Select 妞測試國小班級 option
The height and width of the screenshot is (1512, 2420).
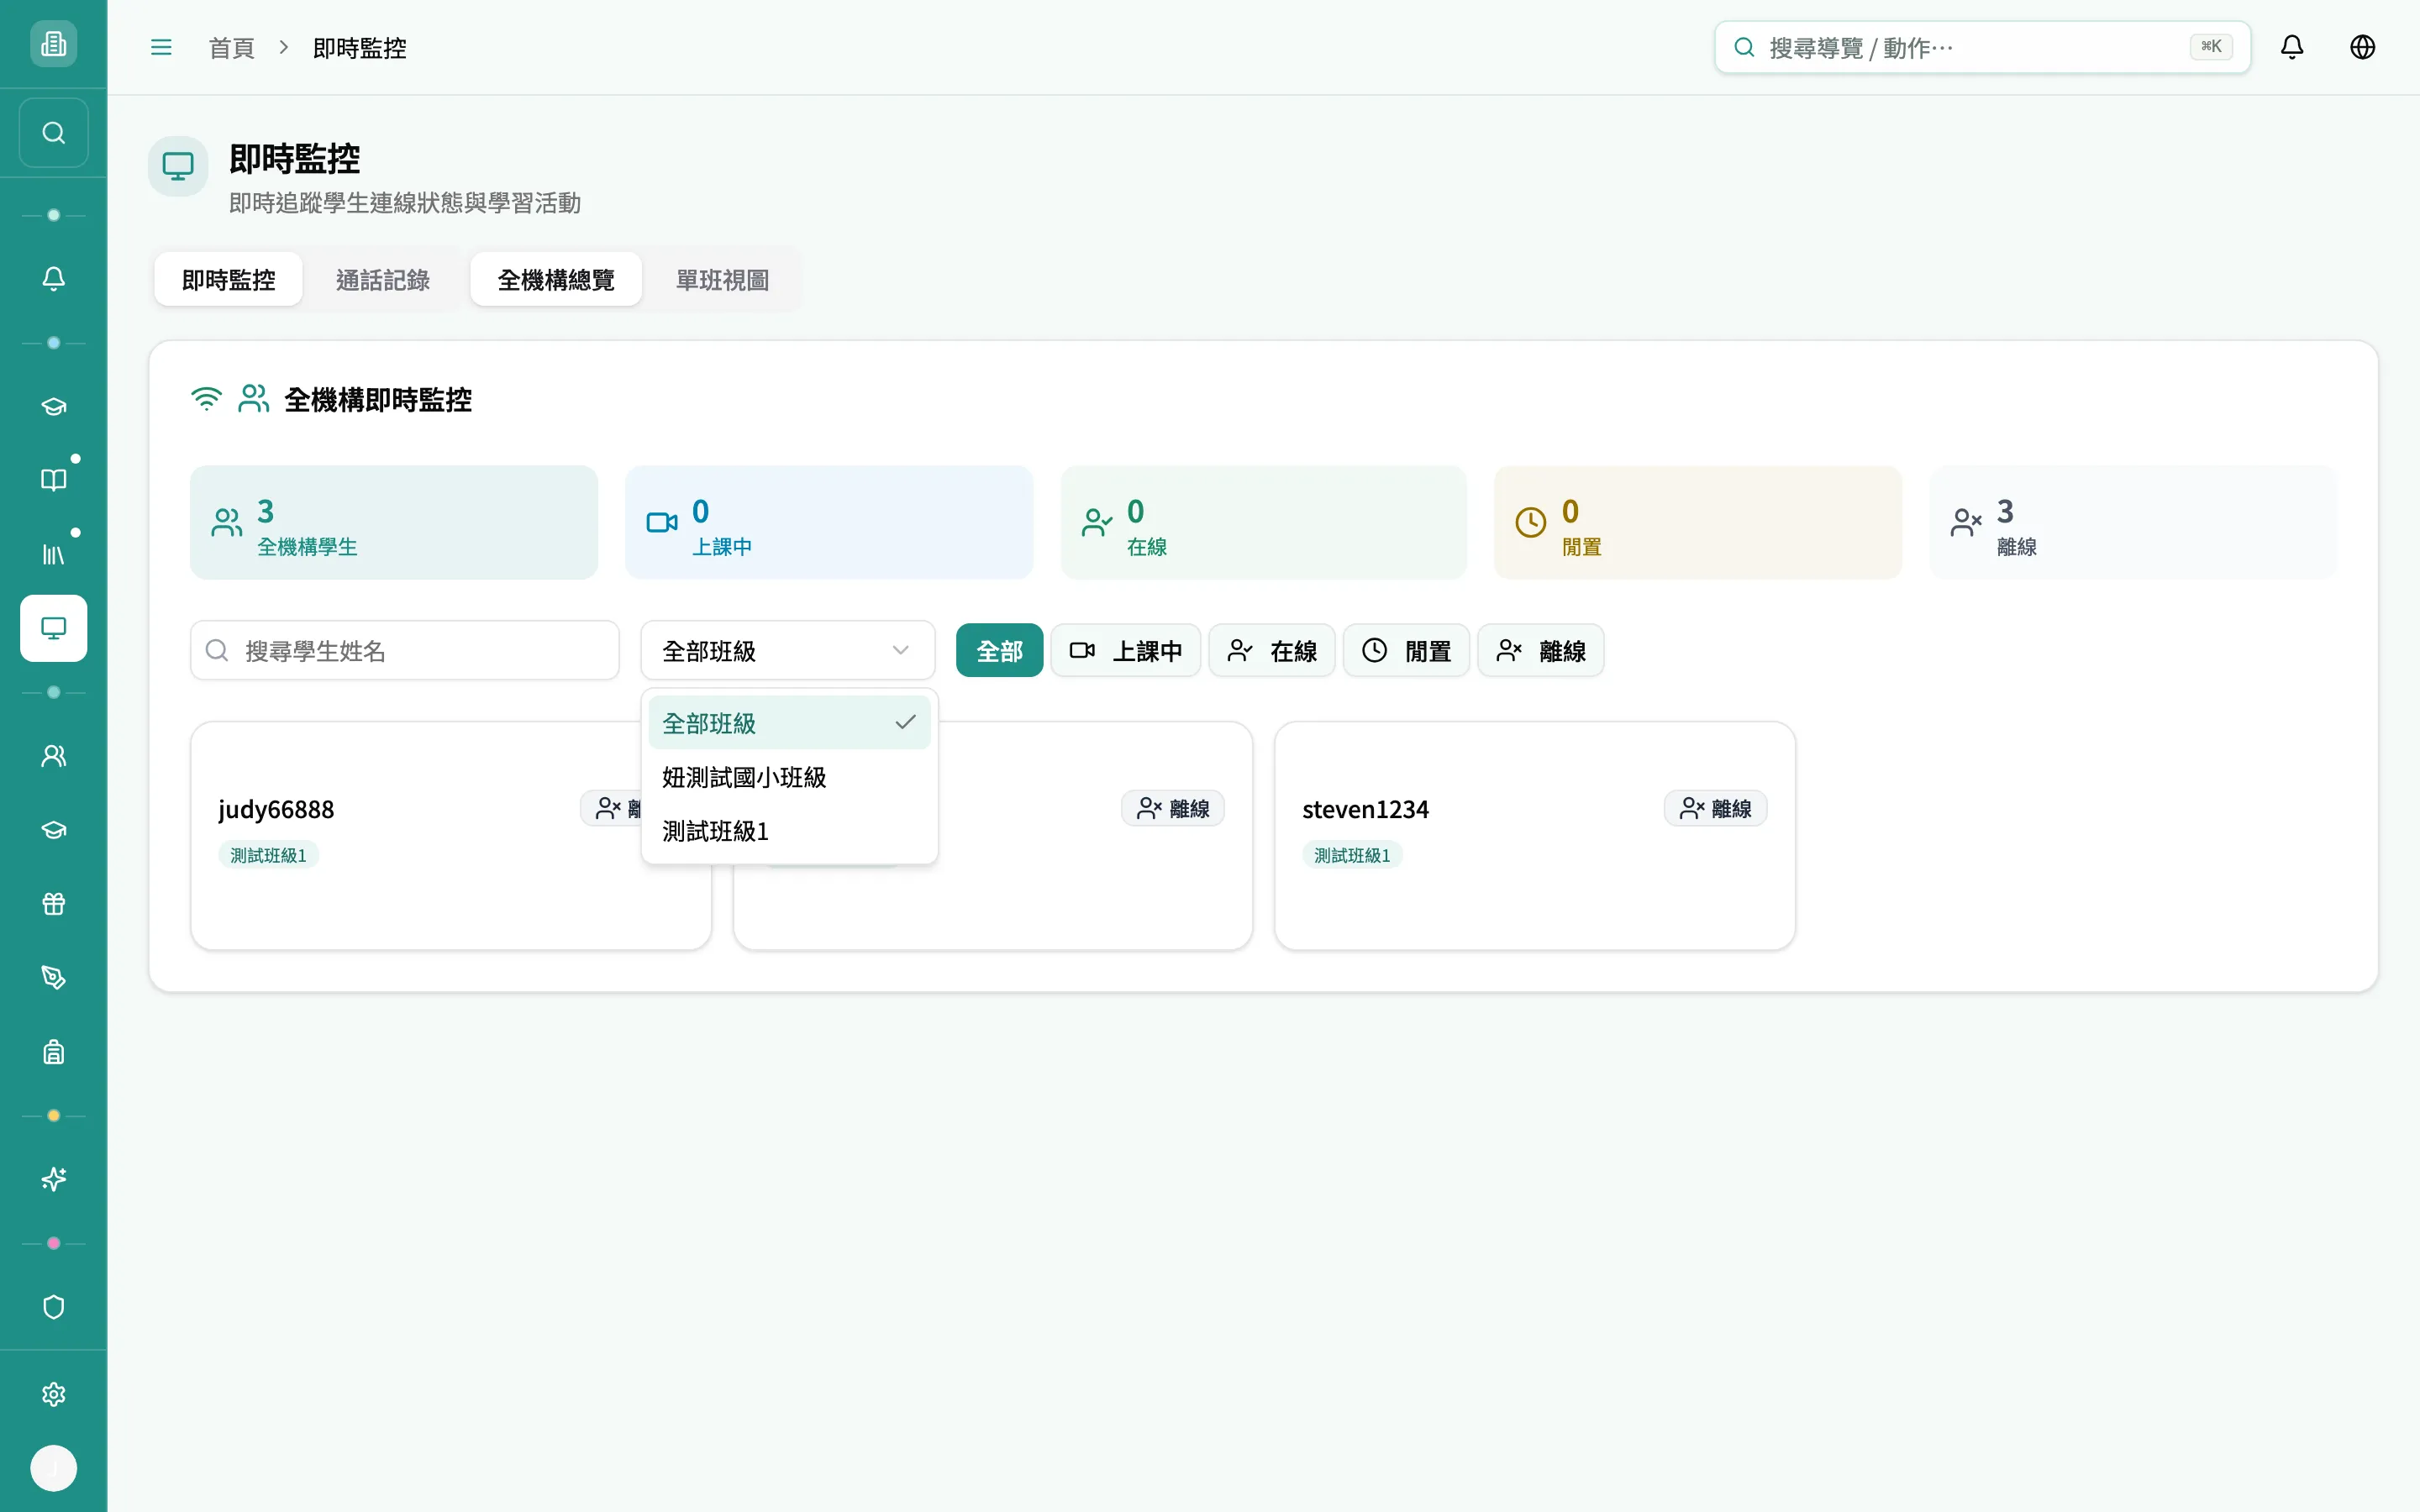tap(789, 777)
